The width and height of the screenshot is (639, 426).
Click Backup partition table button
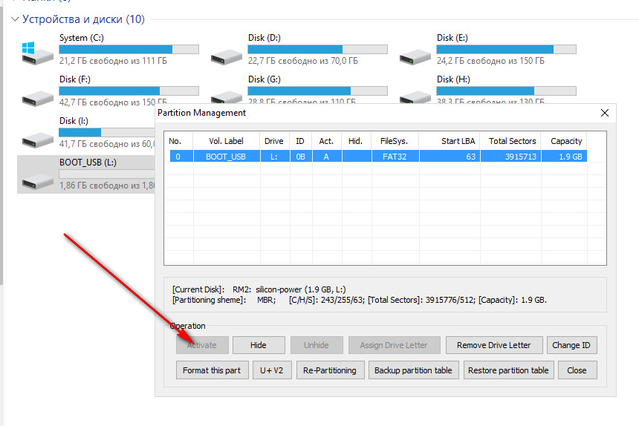pos(412,370)
